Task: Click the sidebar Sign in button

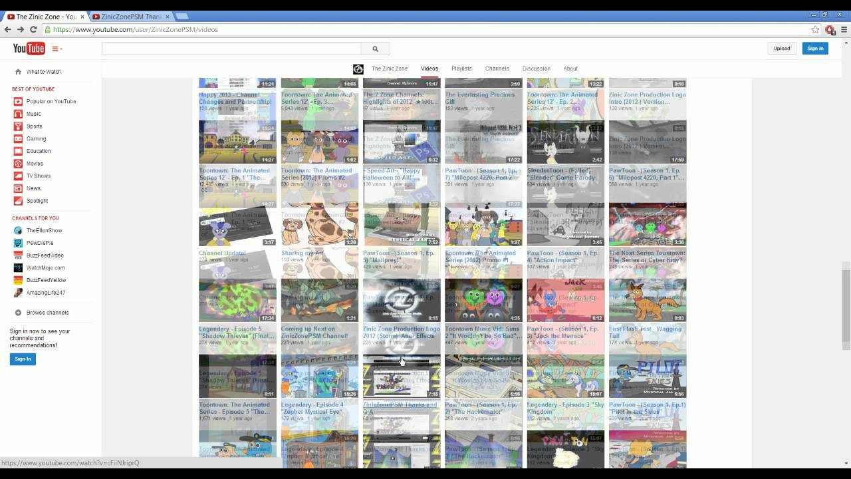Action: (x=23, y=359)
